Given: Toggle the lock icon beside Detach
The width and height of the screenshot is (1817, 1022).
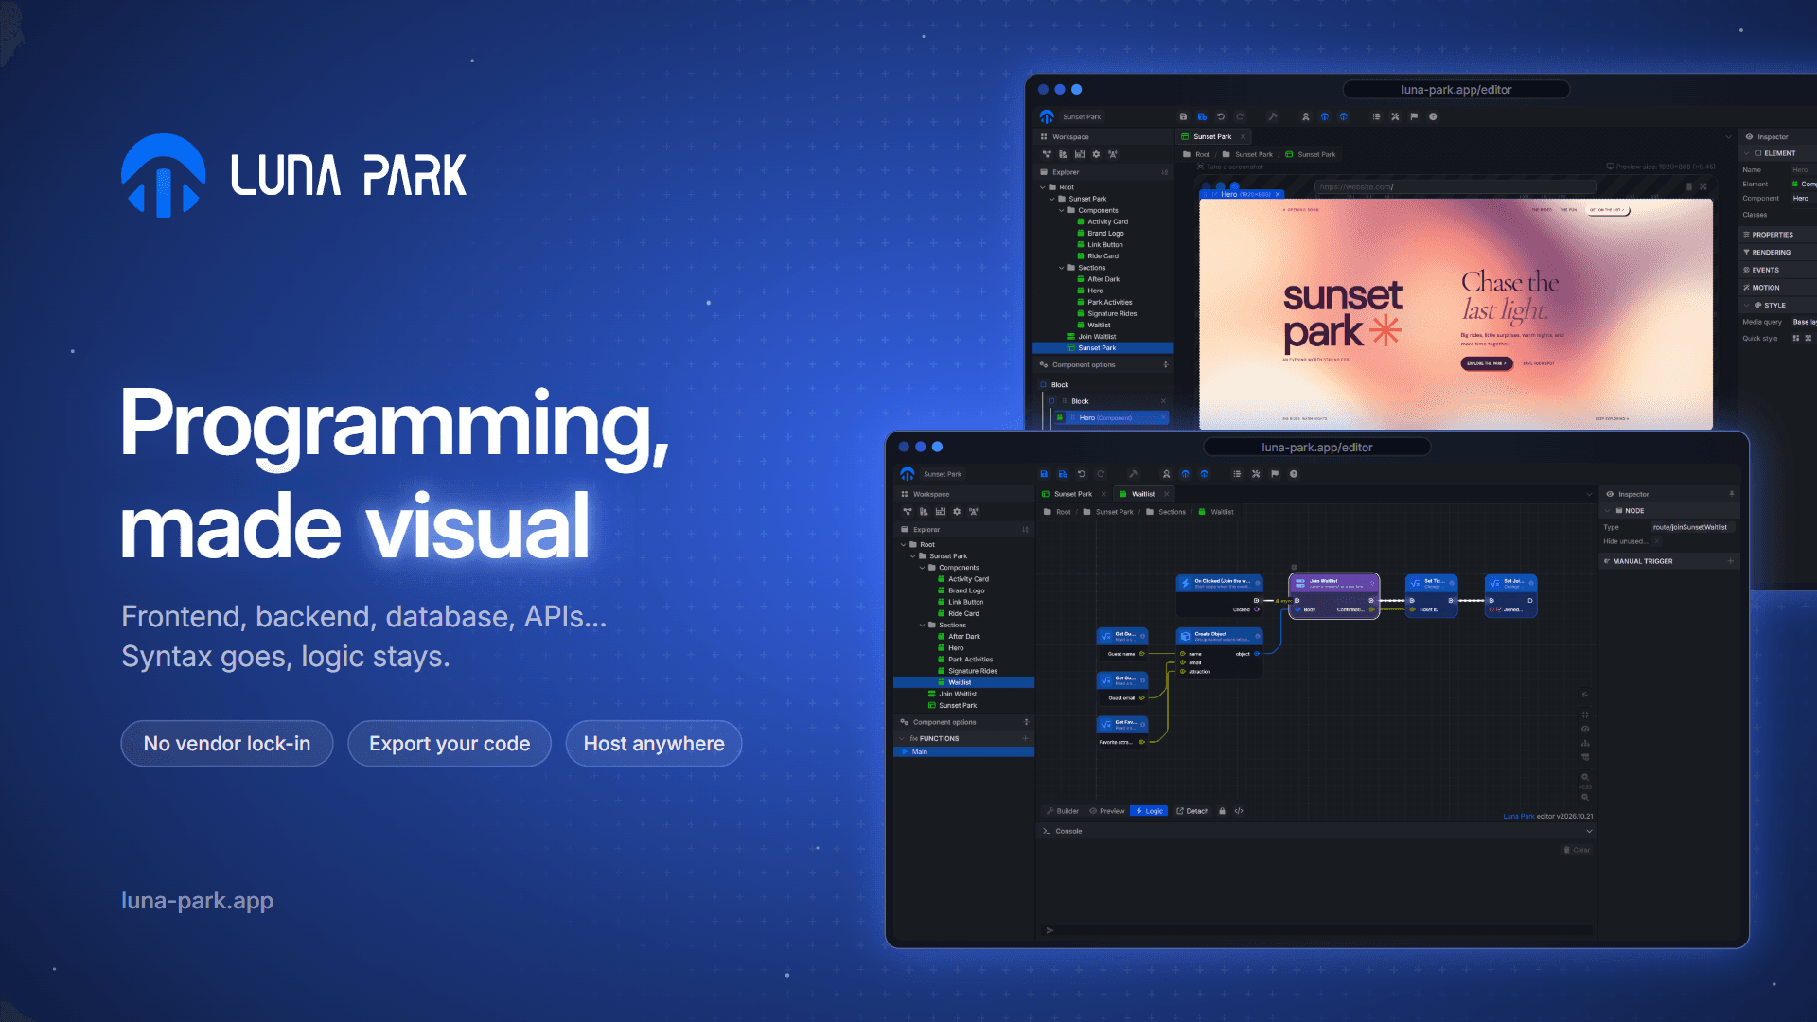Looking at the screenshot, I should coord(1222,811).
